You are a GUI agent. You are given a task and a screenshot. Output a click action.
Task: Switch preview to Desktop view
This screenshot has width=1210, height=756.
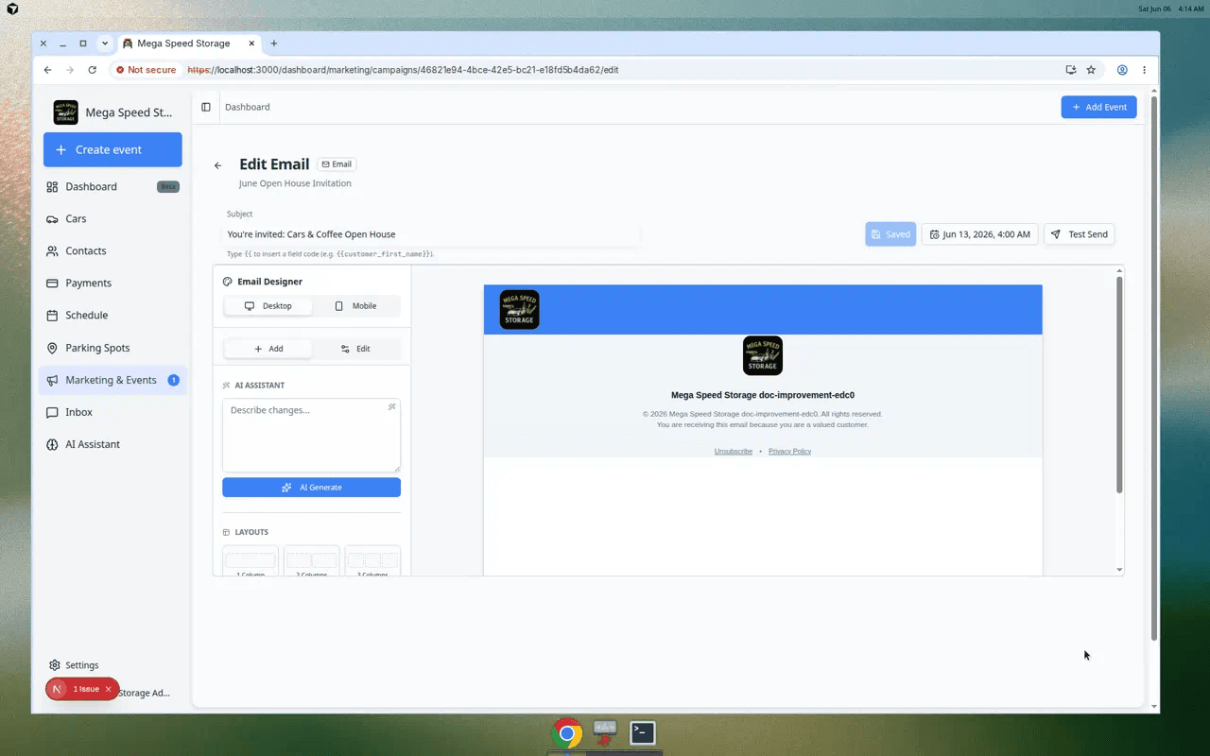[x=268, y=306]
